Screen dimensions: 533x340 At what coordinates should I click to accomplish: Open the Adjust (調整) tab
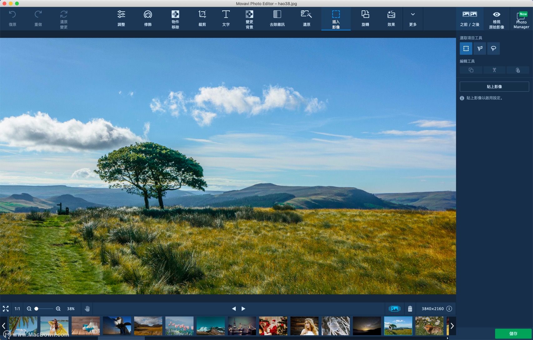point(121,18)
